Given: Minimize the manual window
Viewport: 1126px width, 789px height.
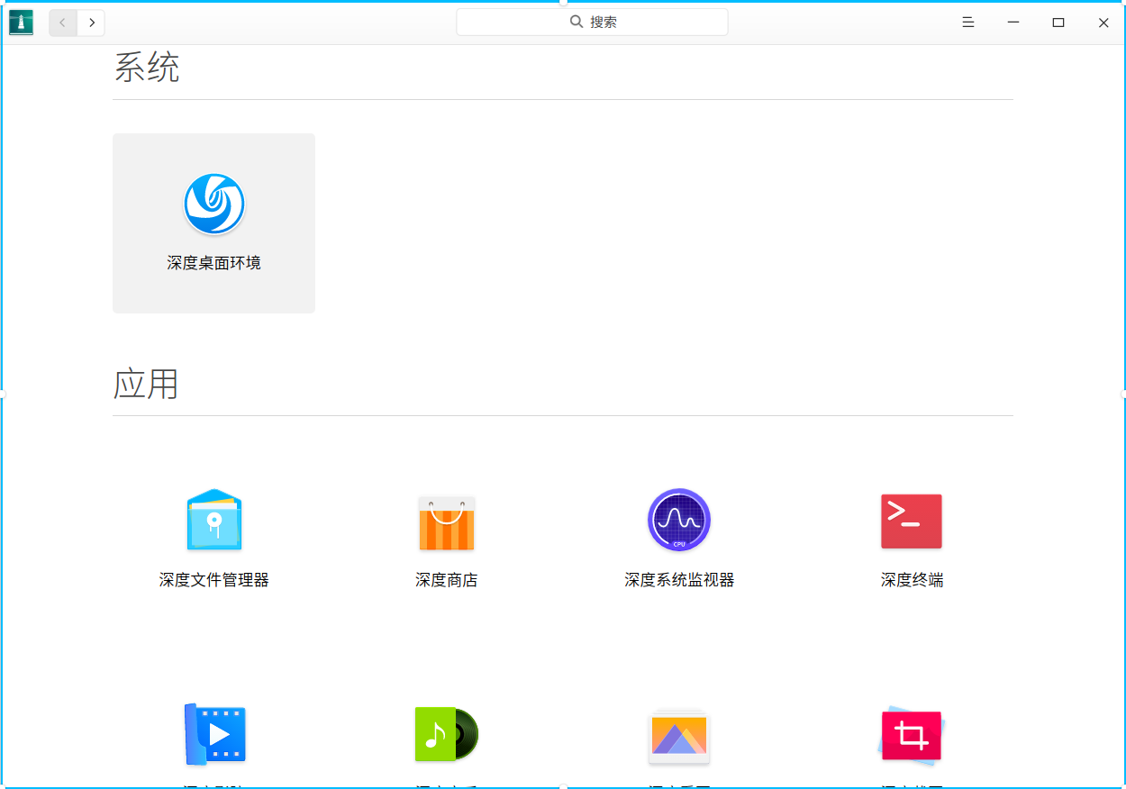Looking at the screenshot, I should point(1013,23).
